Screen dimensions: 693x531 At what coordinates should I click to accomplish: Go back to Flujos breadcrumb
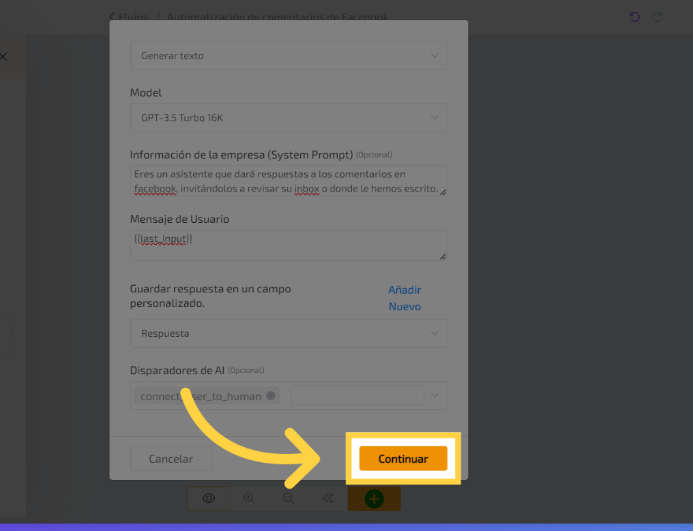tap(130, 17)
